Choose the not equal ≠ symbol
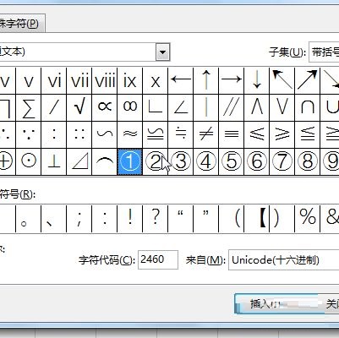This screenshot has height=338, width=339. pos(206,134)
